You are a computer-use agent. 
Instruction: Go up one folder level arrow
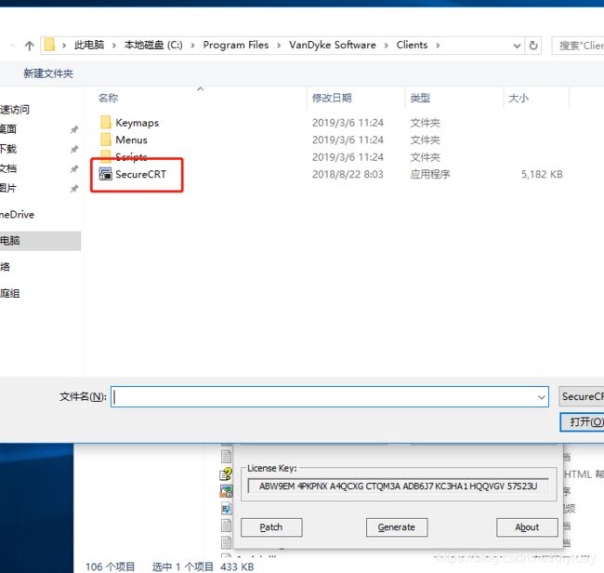click(x=30, y=46)
